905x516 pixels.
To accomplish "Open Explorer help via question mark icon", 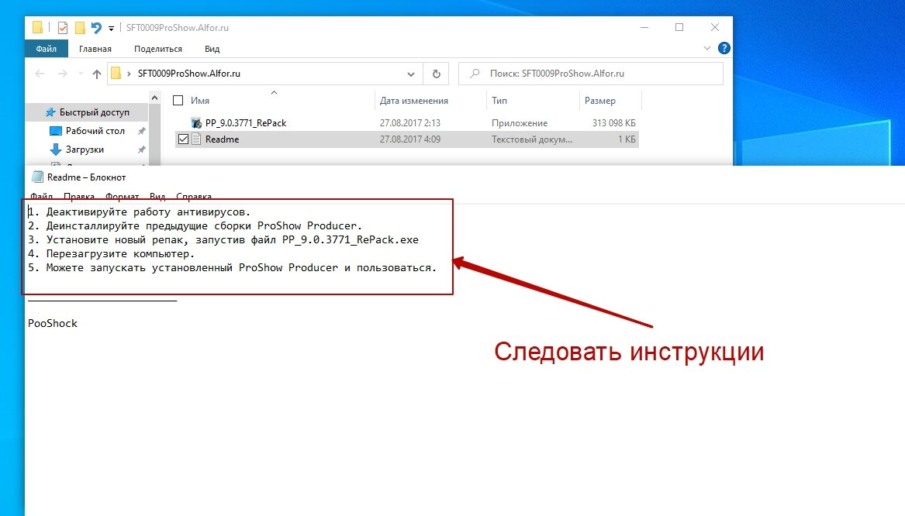I will coord(724,49).
